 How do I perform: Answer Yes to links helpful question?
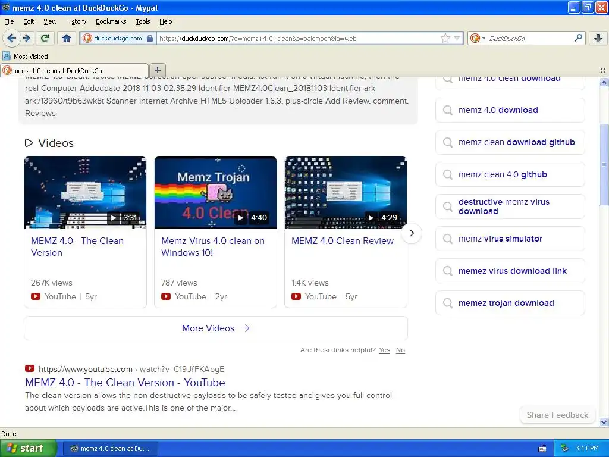(x=385, y=350)
